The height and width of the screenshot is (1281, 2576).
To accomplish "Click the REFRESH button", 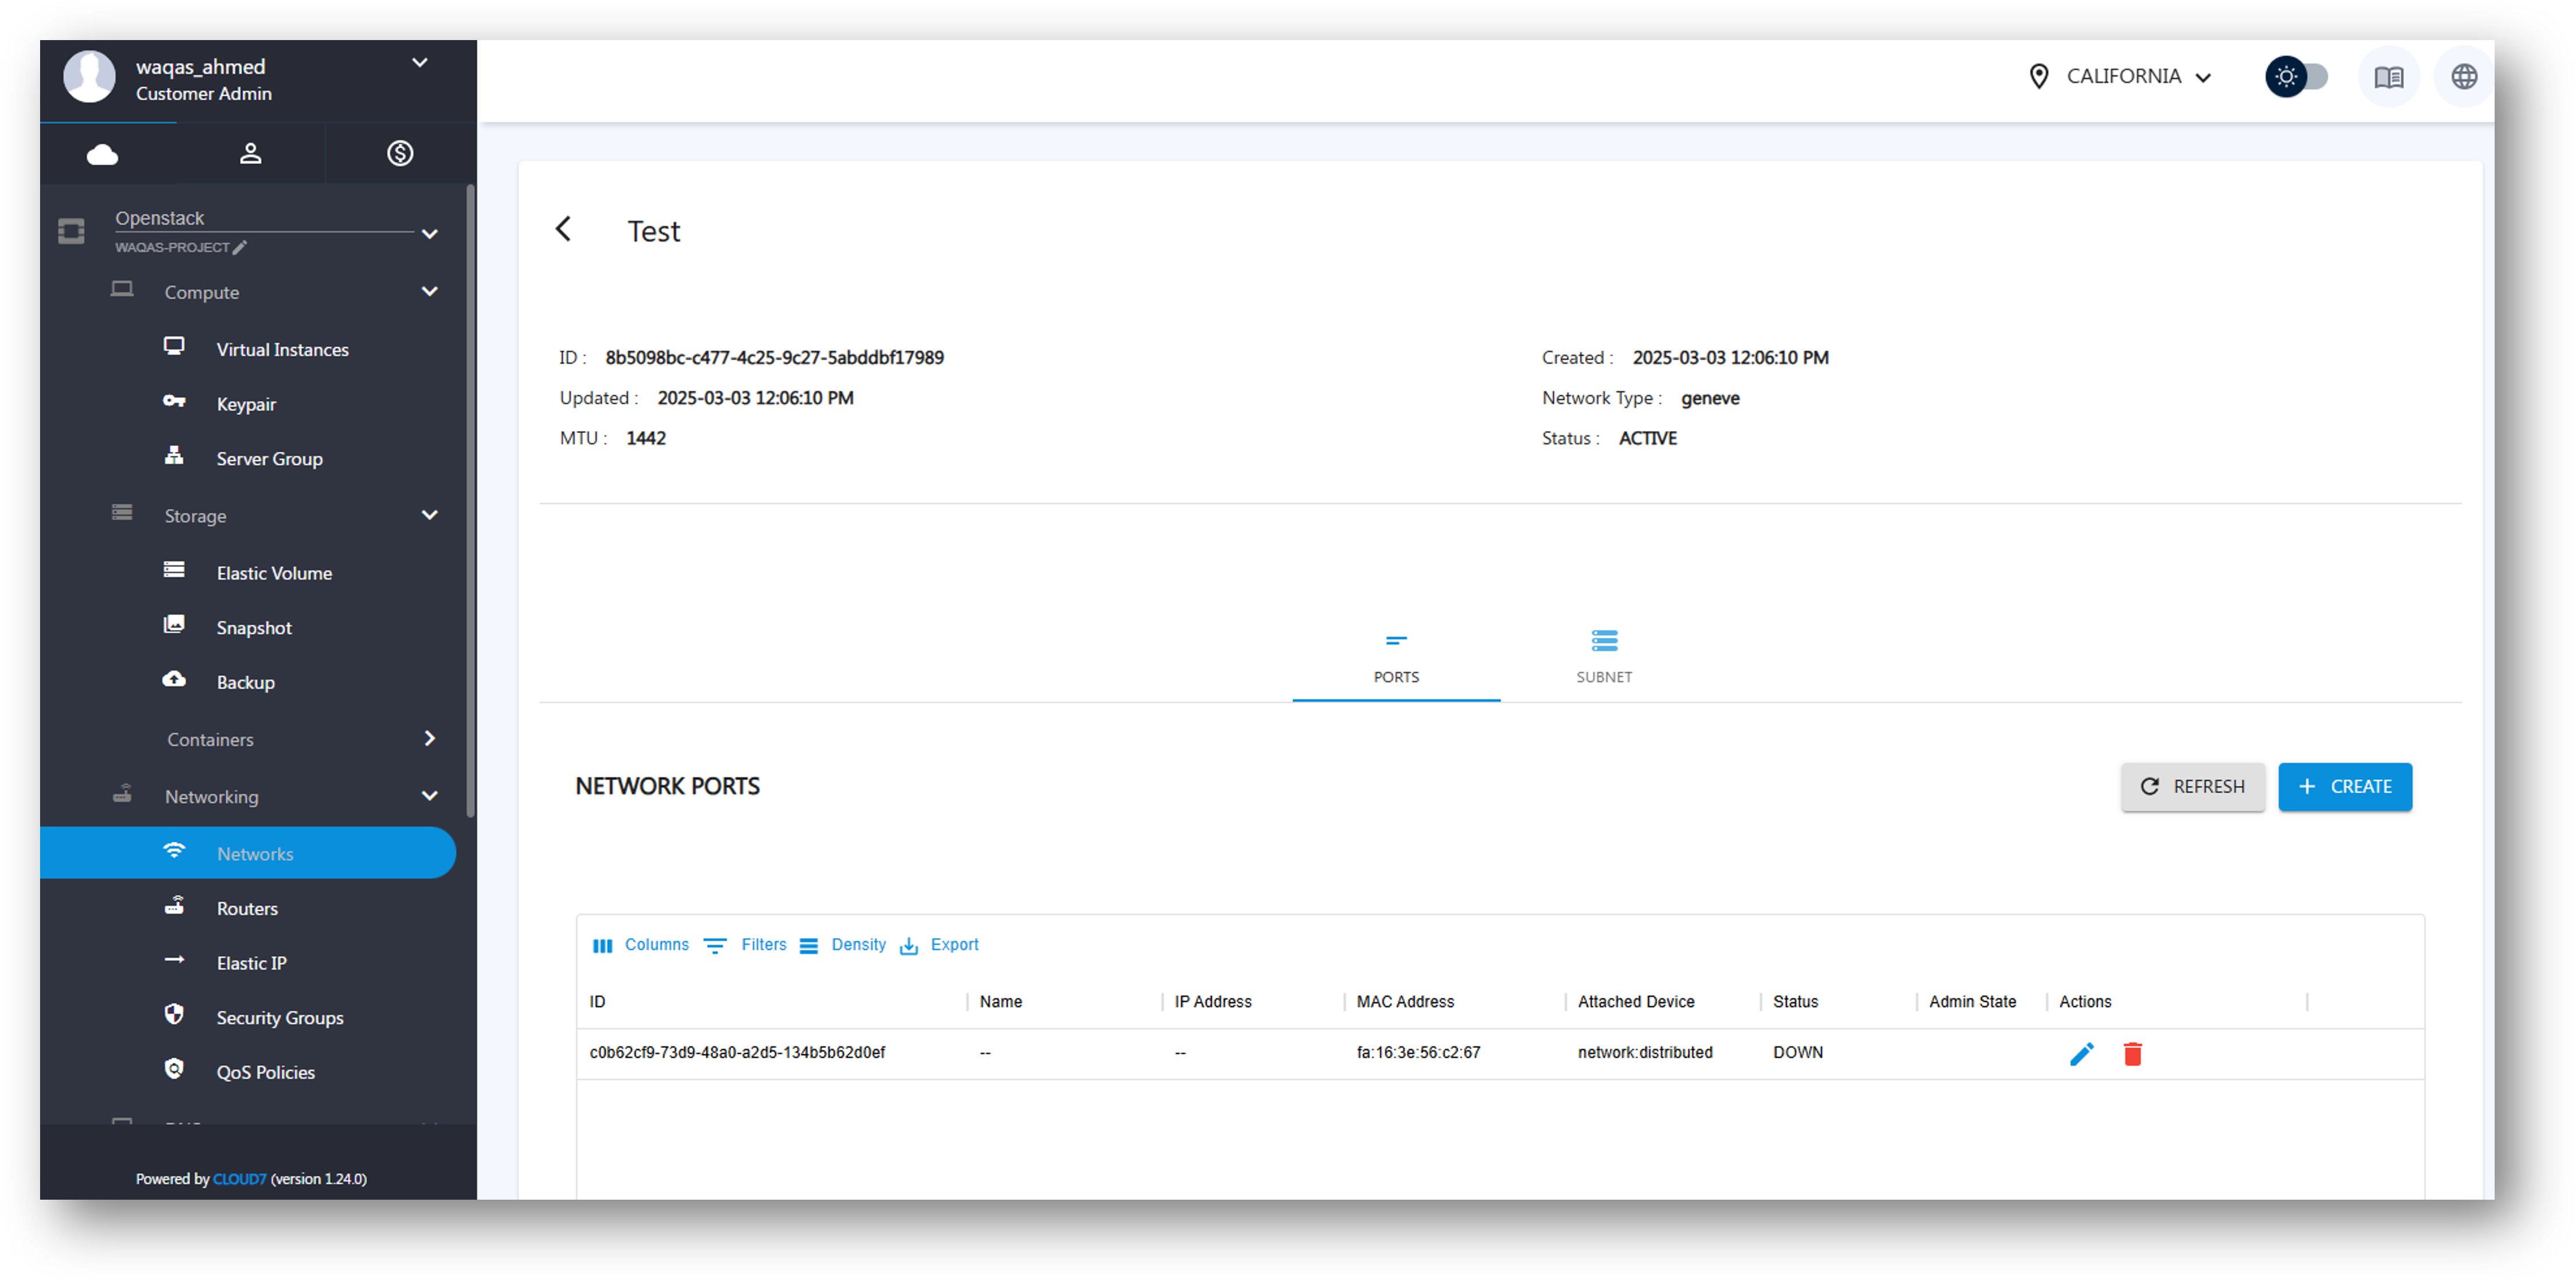I will click(2192, 786).
